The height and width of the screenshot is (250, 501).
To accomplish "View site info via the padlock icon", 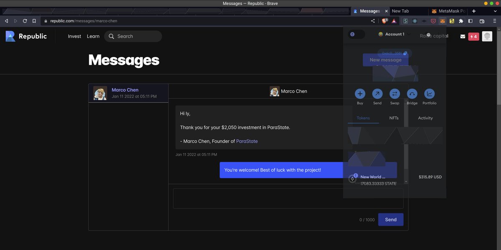I will coord(46,21).
